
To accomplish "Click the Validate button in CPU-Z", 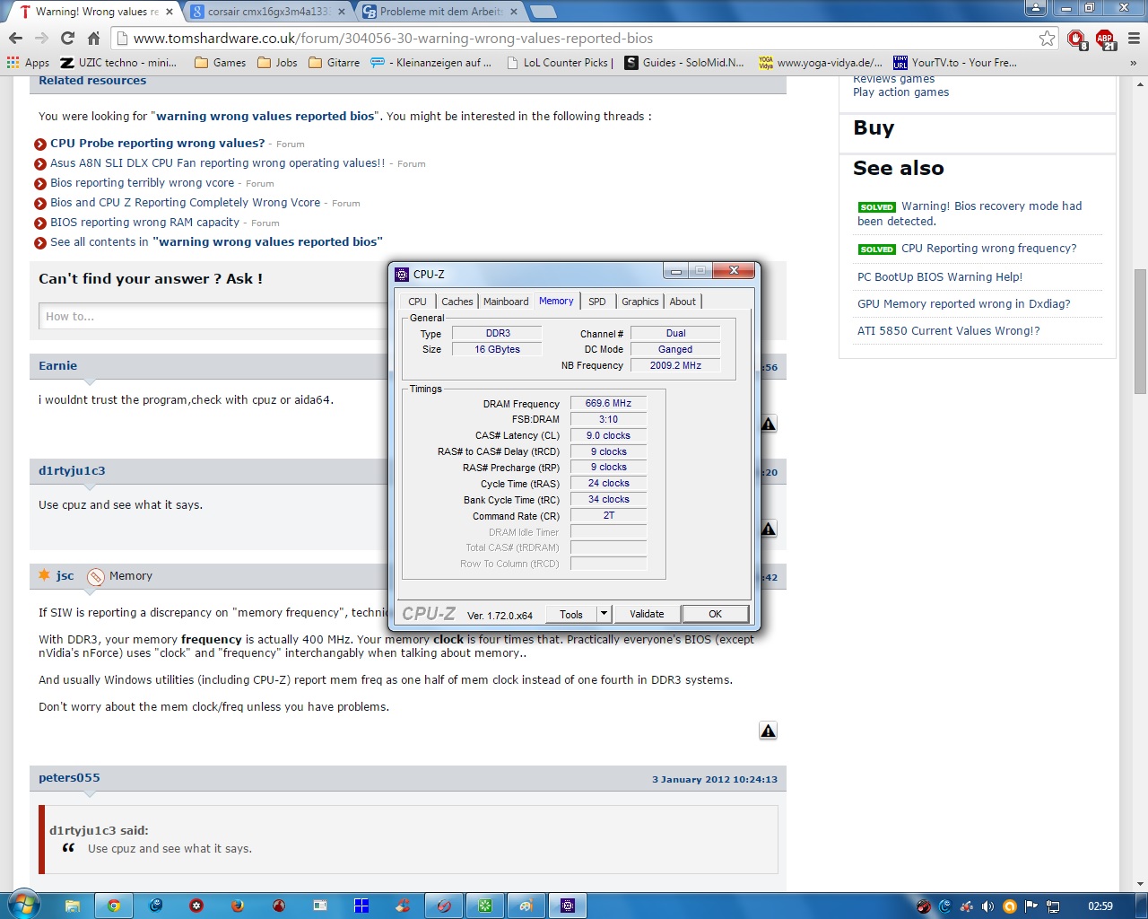I will pos(647,614).
